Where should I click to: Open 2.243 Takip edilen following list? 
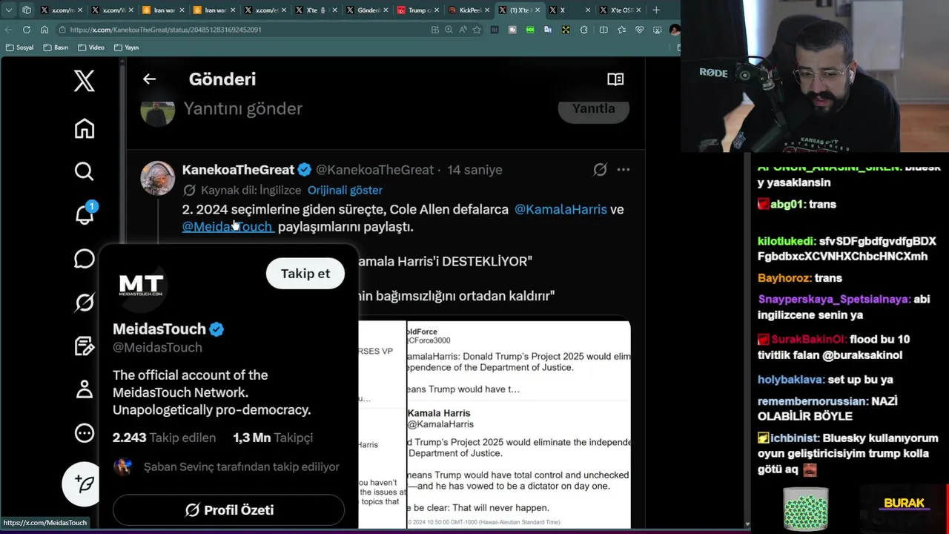point(164,438)
